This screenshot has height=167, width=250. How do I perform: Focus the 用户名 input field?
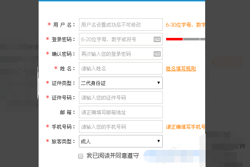click(120, 25)
